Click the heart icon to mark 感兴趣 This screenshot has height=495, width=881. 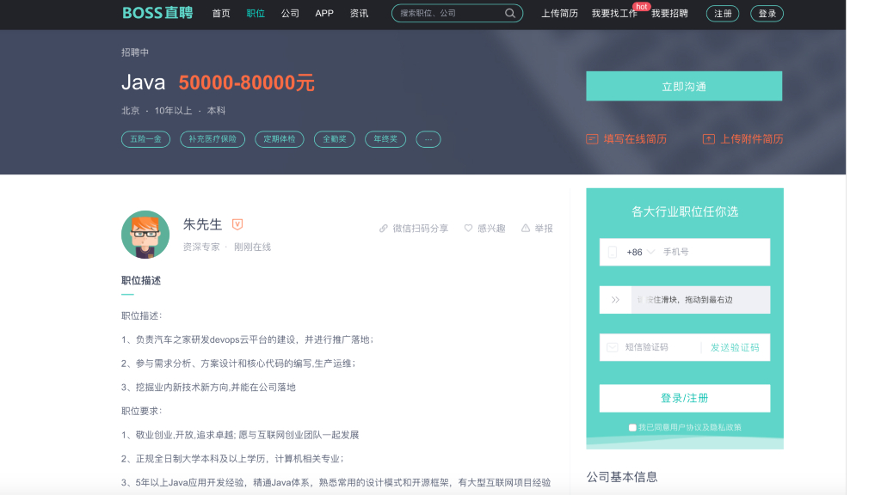pyautogui.click(x=467, y=228)
